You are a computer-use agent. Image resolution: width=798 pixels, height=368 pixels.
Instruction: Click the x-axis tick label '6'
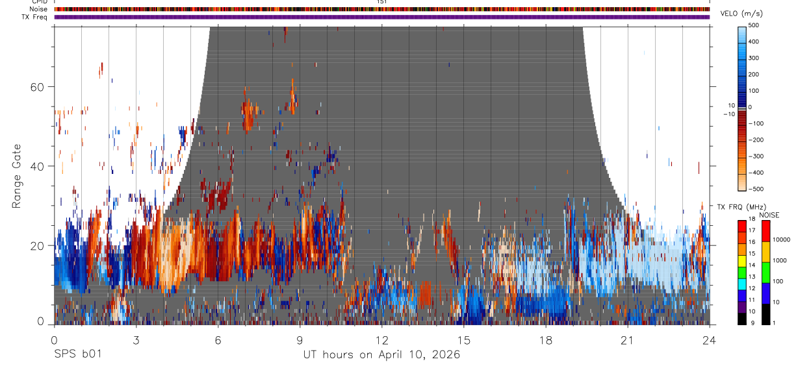pyautogui.click(x=218, y=339)
